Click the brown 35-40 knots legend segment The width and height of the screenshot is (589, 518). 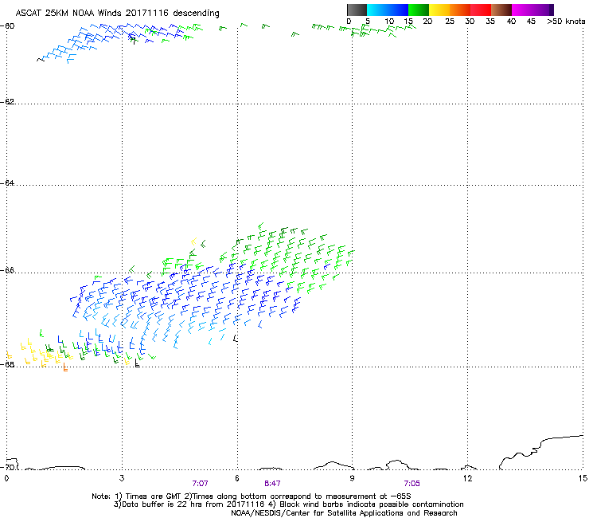click(x=501, y=10)
